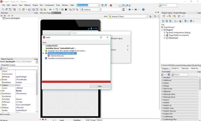Open the Android target platform dropdown

99,10
